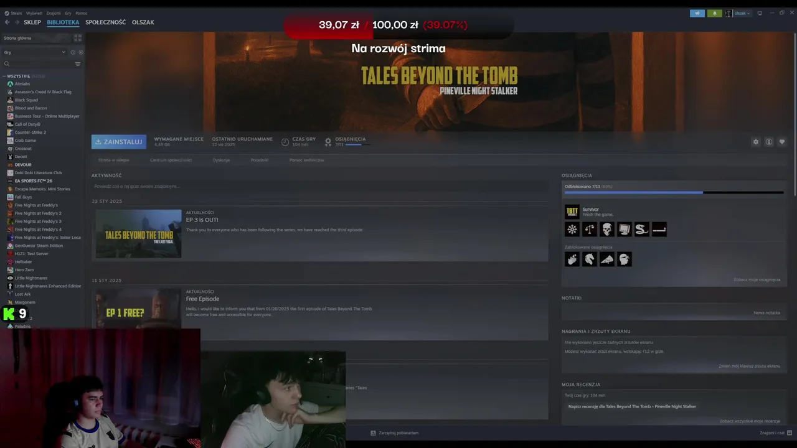
Task: Click the achievements medal icon near OSIĄGNIĘCIA
Action: [x=328, y=142]
